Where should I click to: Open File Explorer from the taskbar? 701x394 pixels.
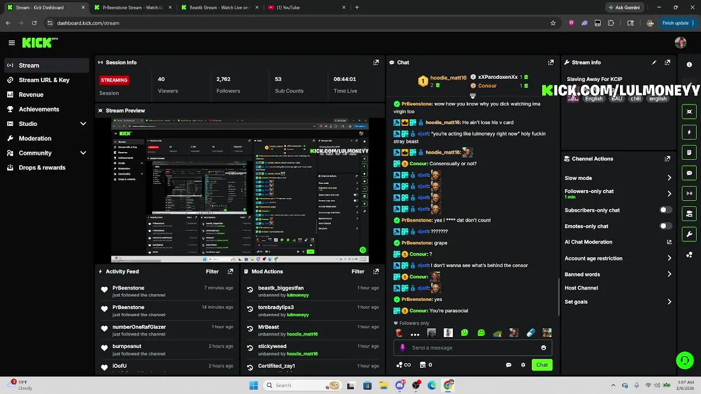pos(383,385)
